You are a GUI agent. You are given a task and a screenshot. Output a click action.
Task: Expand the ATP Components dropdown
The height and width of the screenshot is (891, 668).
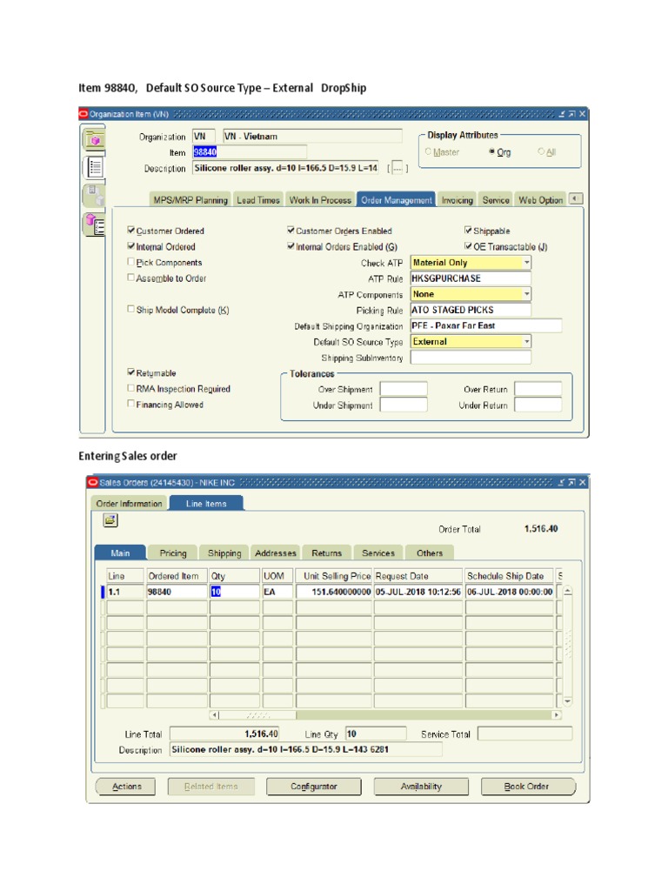[526, 294]
